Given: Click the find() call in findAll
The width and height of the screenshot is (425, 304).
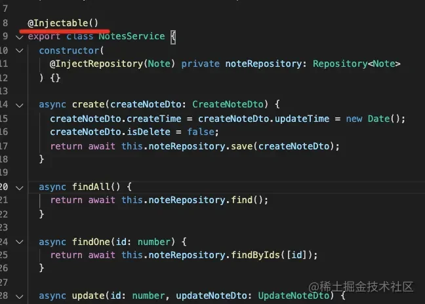Looking at the screenshot, I should (247, 200).
